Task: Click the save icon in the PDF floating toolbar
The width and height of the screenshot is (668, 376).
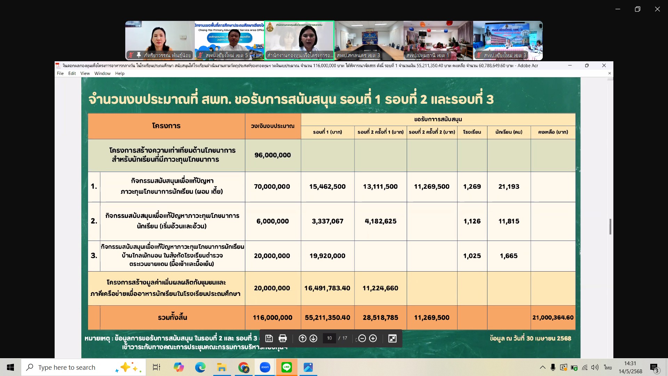Action: [269, 338]
